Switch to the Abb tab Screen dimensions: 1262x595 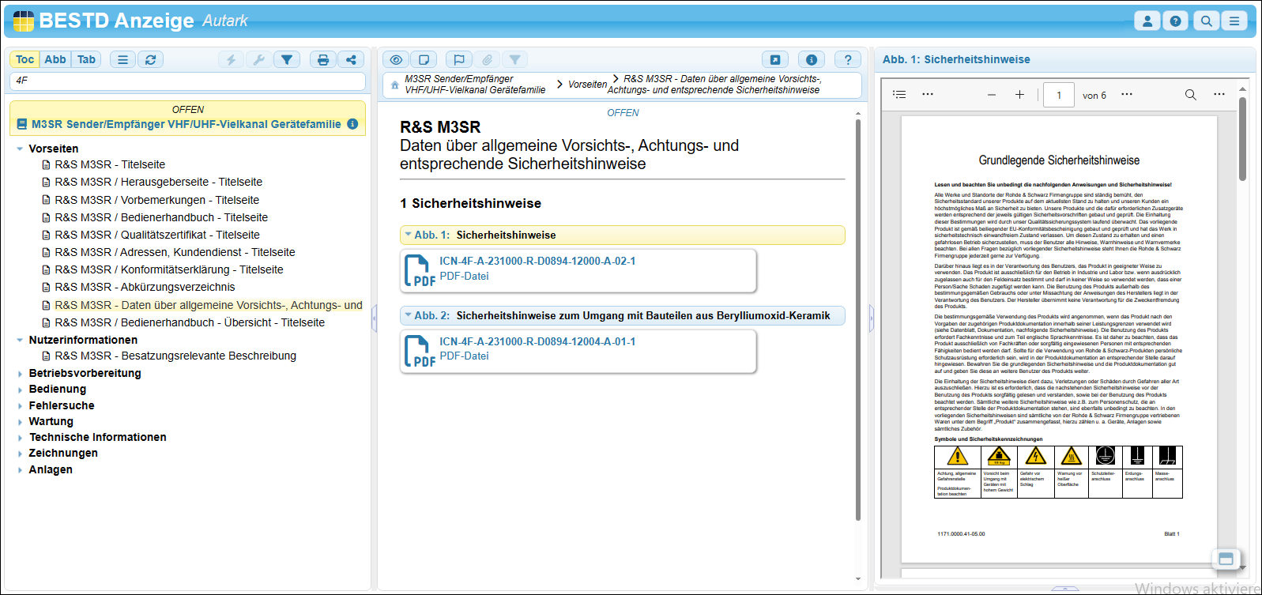[55, 59]
